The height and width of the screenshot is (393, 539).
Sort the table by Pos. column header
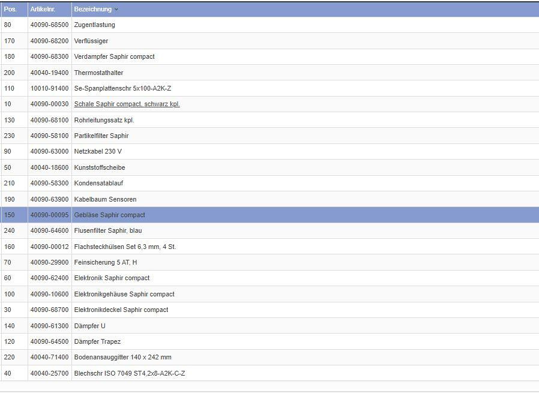pyautogui.click(x=10, y=10)
